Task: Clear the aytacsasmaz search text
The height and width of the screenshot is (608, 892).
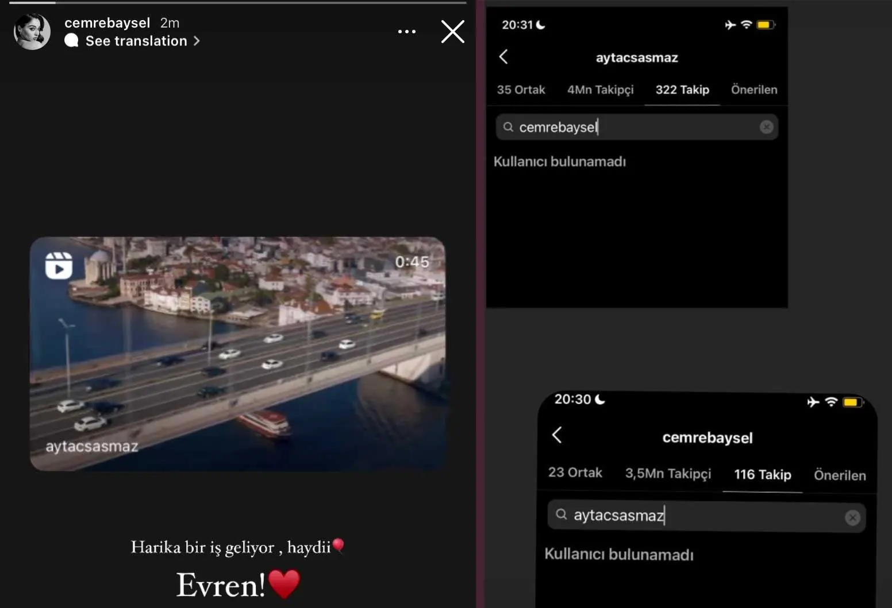Action: (x=852, y=518)
